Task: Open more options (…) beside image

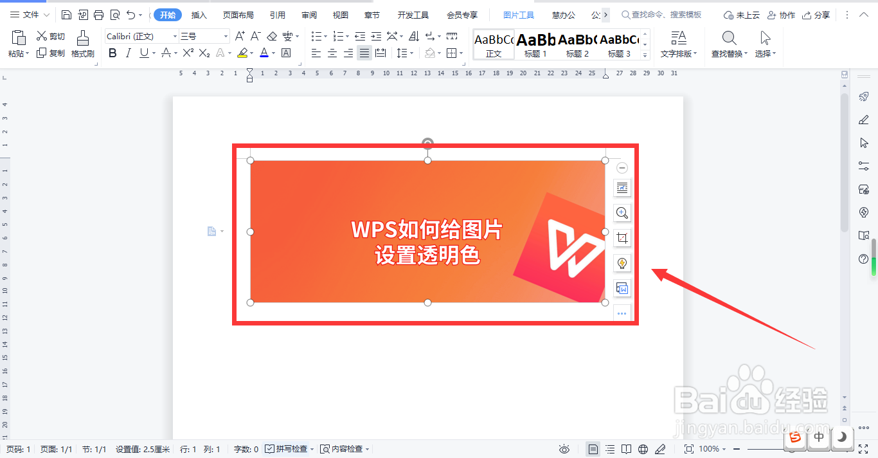Action: click(x=622, y=314)
